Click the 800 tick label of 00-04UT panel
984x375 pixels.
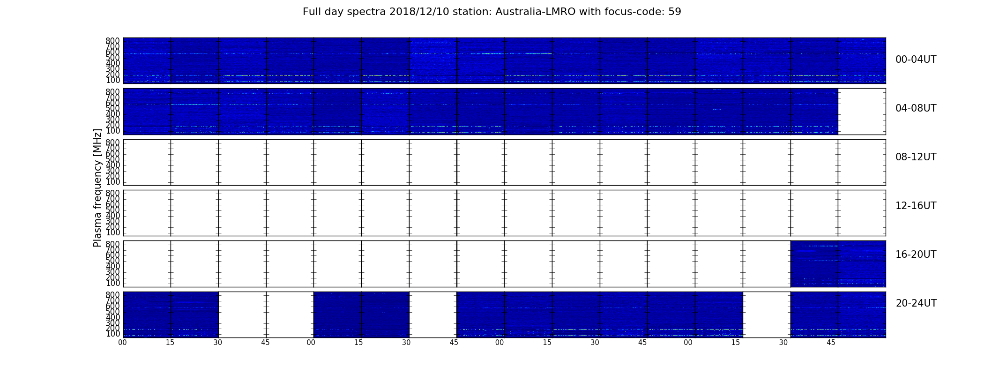click(x=112, y=41)
